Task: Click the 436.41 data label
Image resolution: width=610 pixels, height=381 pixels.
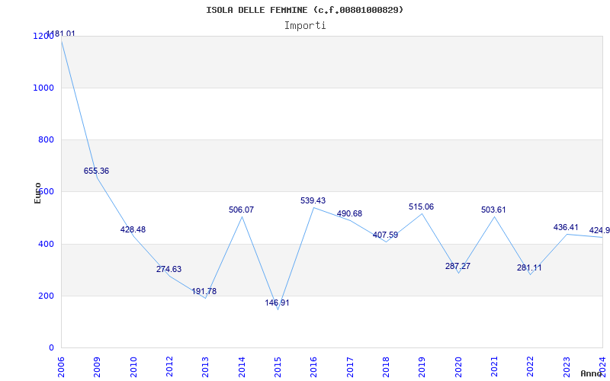Action: (566, 228)
